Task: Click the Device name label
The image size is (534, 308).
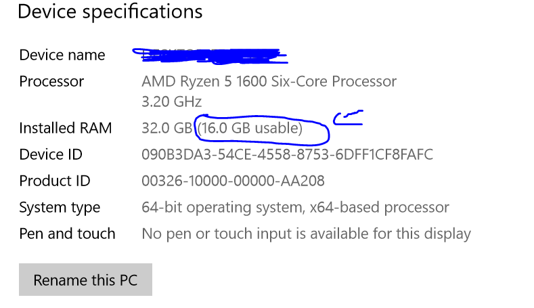Action: [x=62, y=55]
